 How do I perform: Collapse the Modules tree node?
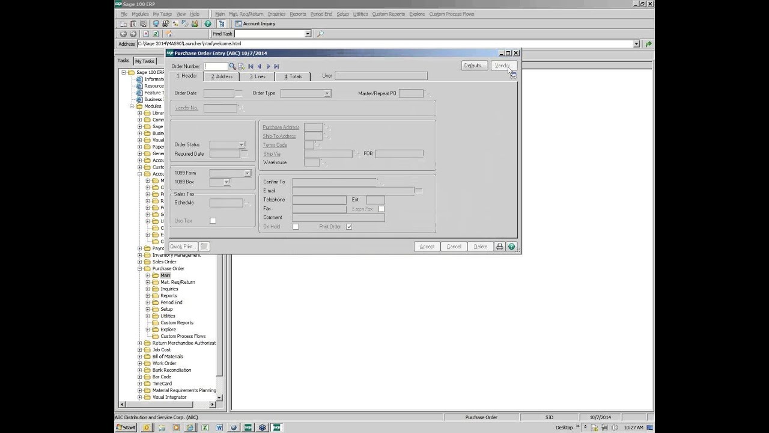tap(132, 106)
